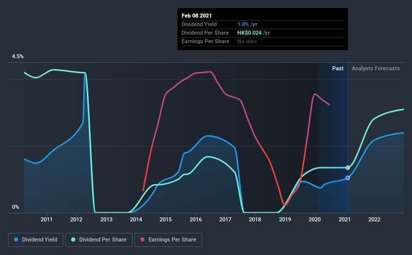The width and height of the screenshot is (412, 255).
Task: Click the pink Earnings Per Share legend dot
Action: (x=143, y=239)
